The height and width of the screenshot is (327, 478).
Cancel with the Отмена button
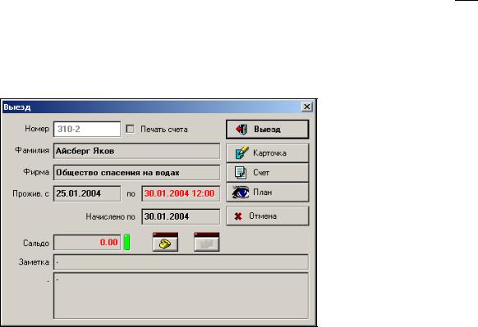click(x=268, y=216)
